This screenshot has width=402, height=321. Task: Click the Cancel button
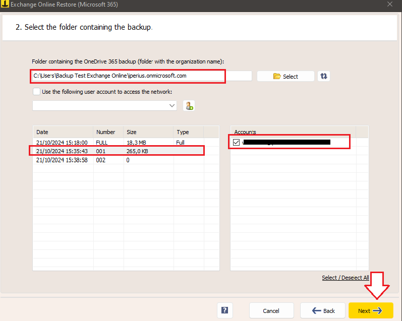(271, 311)
